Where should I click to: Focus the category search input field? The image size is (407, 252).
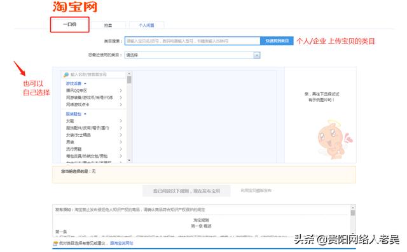pos(192,41)
